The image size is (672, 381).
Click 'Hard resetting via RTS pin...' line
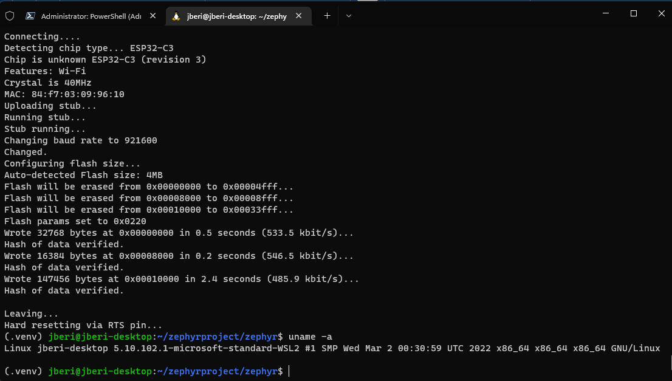[83, 325]
